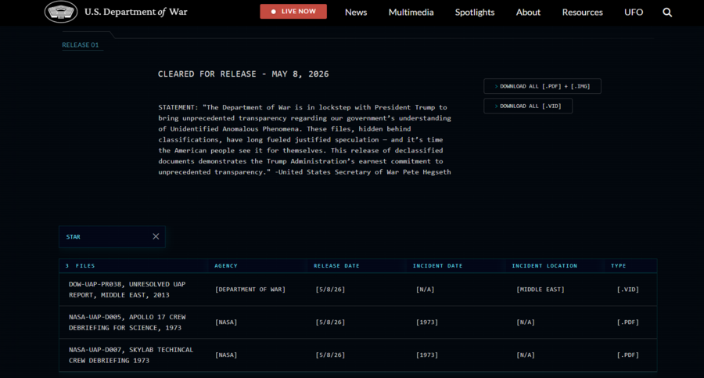Image resolution: width=704 pixels, height=378 pixels.
Task: Click the Department of War Pentagon logo
Action: [60, 12]
